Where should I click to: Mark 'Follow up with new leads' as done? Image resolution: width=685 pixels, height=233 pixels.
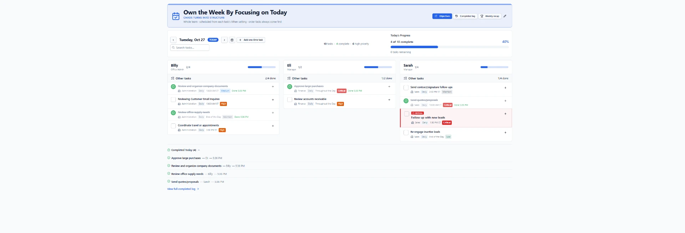click(x=407, y=114)
